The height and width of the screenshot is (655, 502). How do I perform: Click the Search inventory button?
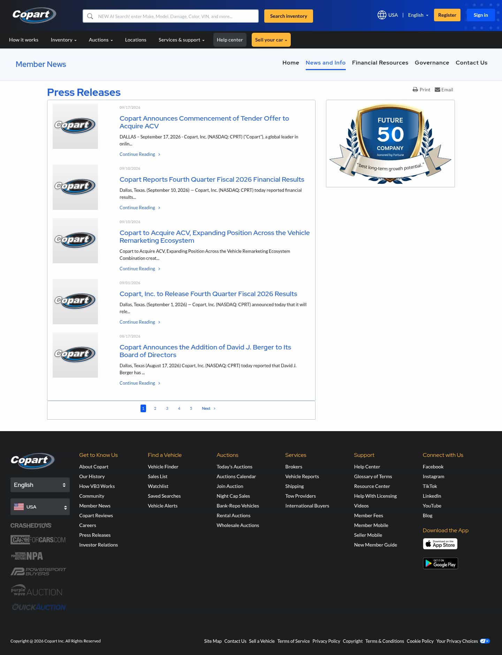(x=289, y=16)
